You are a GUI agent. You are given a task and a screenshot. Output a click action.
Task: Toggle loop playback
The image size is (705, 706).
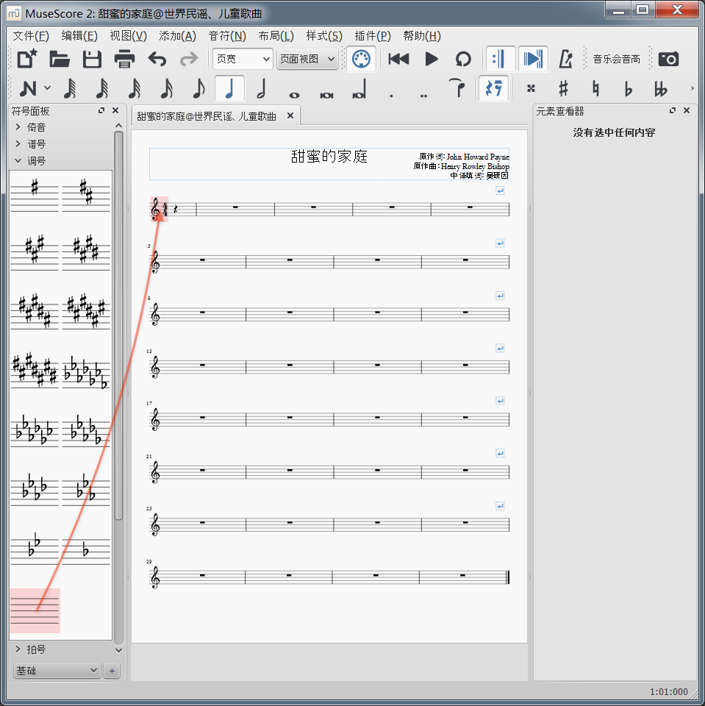(x=462, y=60)
